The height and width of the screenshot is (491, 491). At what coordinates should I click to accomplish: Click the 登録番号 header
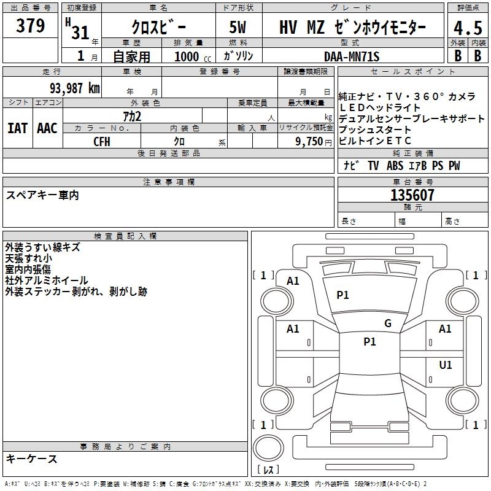pyautogui.click(x=220, y=72)
